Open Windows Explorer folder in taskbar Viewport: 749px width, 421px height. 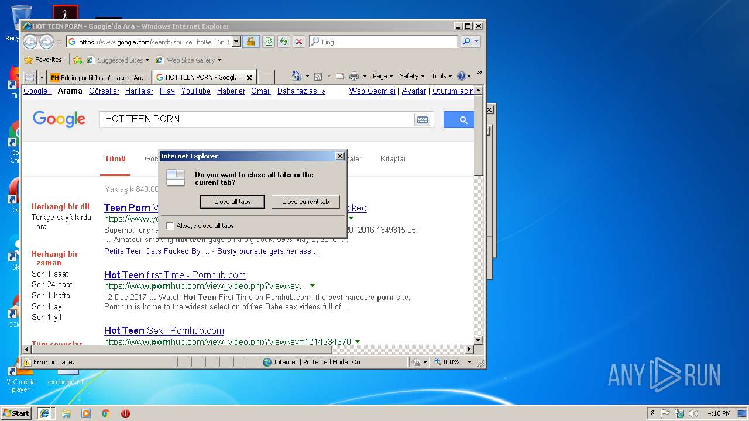tap(66, 413)
